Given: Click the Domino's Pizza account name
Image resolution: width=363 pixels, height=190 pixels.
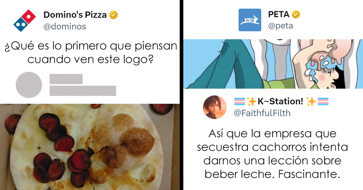Looking at the screenshot, I should click(75, 15).
